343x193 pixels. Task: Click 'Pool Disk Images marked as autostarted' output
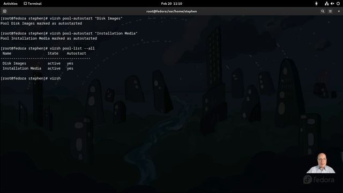click(x=41, y=24)
